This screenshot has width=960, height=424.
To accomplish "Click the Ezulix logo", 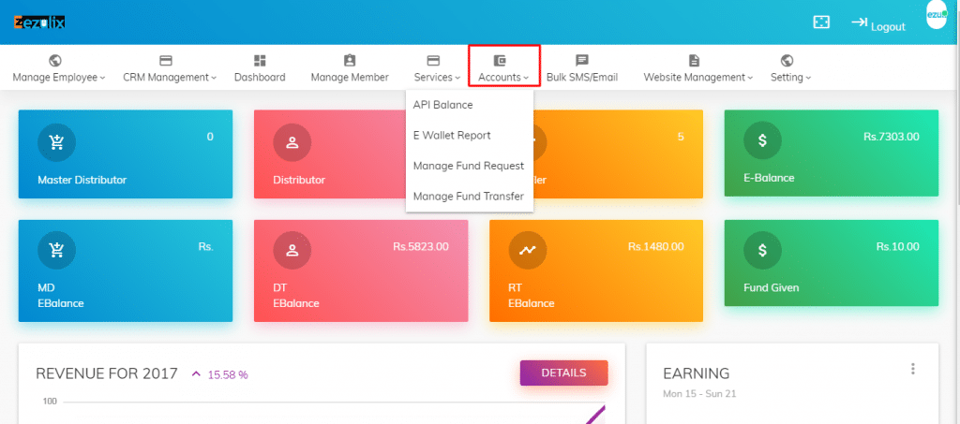I will pos(39,22).
